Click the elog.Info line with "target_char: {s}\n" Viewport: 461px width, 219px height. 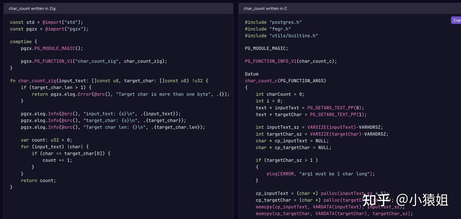104,120
